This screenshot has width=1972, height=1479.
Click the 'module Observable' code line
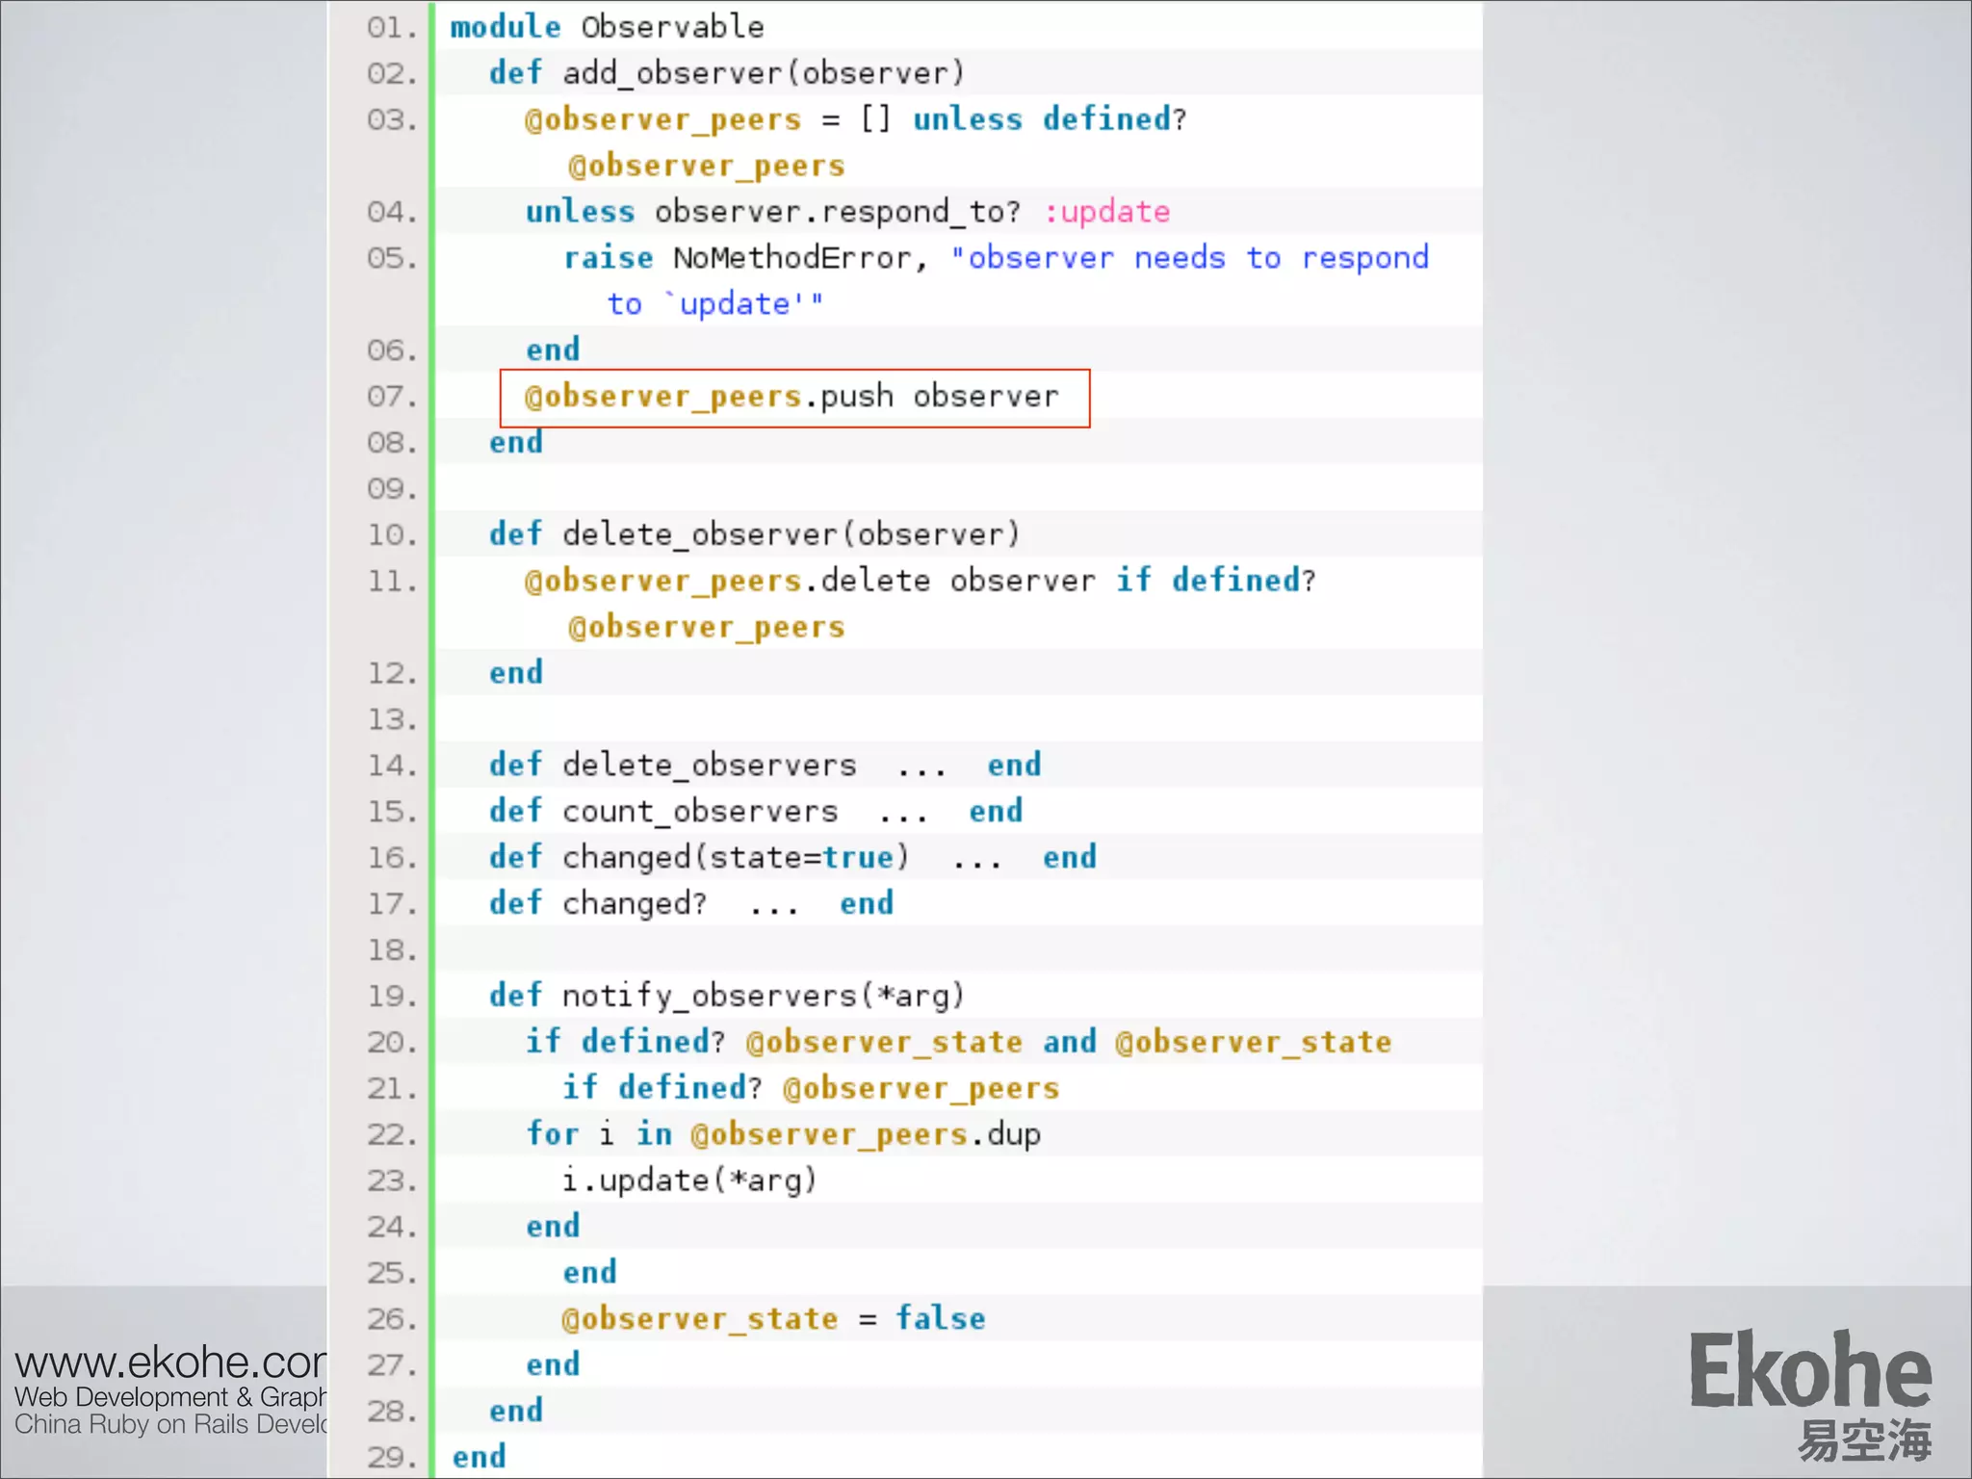[x=607, y=27]
